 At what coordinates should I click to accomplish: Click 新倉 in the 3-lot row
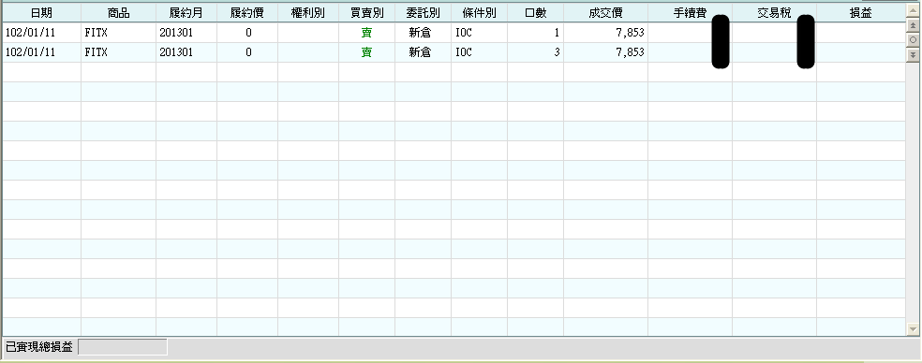[x=420, y=52]
